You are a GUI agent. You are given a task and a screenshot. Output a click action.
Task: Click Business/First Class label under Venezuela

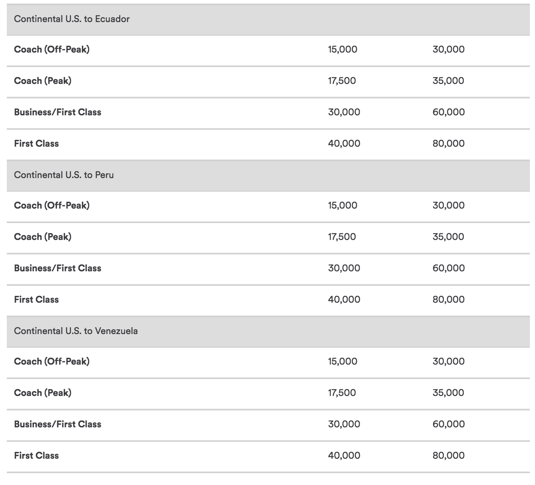click(58, 424)
